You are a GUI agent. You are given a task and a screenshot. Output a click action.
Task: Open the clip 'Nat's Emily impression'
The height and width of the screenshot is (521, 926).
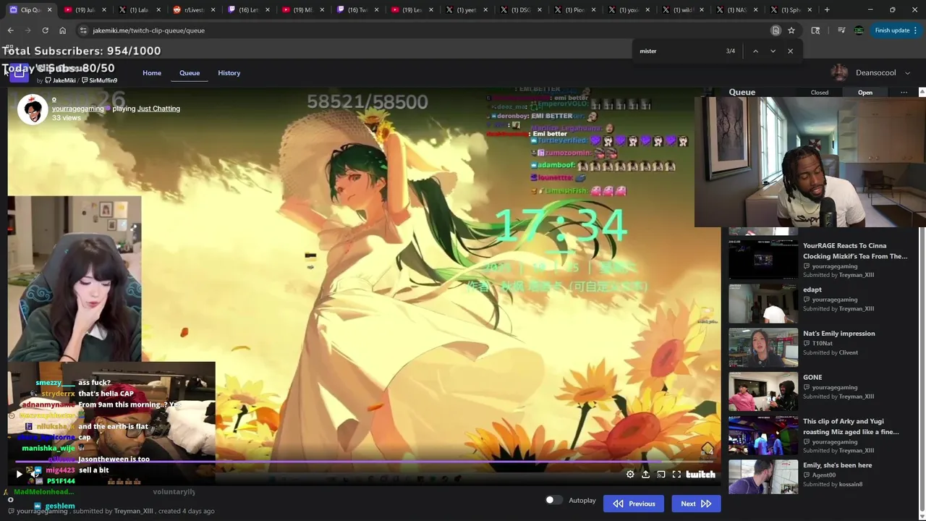tap(838, 334)
